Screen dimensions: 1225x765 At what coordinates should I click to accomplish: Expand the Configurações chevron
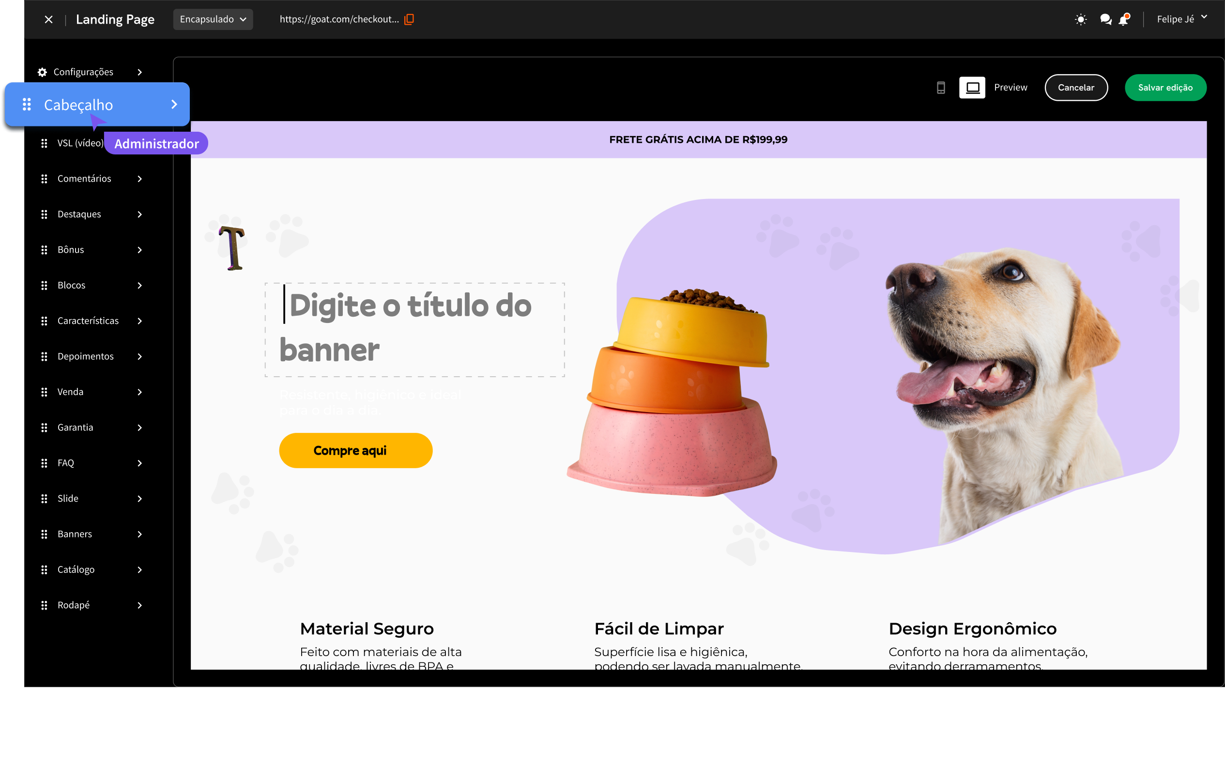click(x=139, y=72)
